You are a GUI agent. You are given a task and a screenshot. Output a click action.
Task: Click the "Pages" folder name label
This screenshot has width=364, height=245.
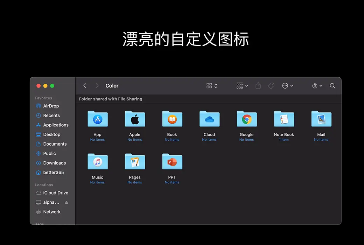click(x=135, y=177)
